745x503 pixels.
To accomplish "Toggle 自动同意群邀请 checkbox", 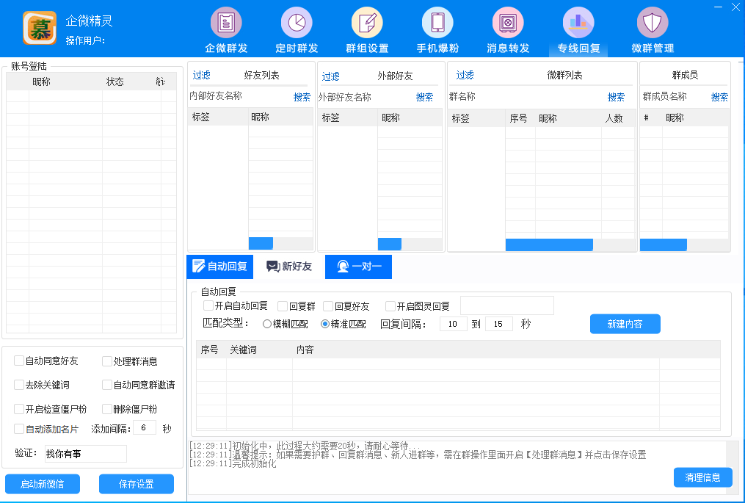I will pyautogui.click(x=107, y=385).
